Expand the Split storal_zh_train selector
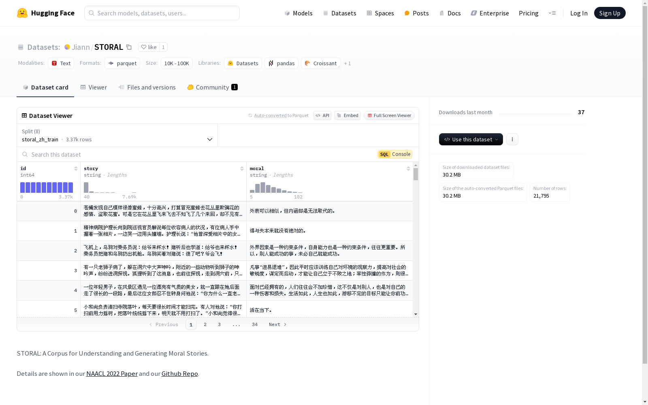This screenshot has width=648, height=405. (117, 135)
